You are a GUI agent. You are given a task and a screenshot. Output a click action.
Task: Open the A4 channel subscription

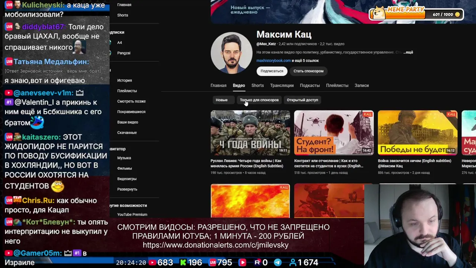119,42
